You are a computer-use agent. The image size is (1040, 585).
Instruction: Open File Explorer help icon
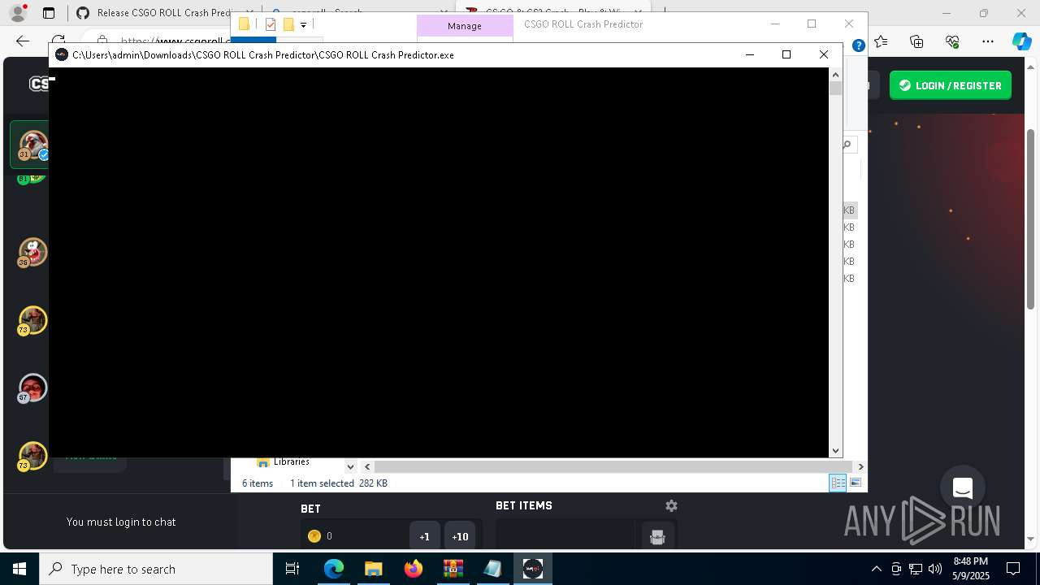pyautogui.click(x=858, y=45)
